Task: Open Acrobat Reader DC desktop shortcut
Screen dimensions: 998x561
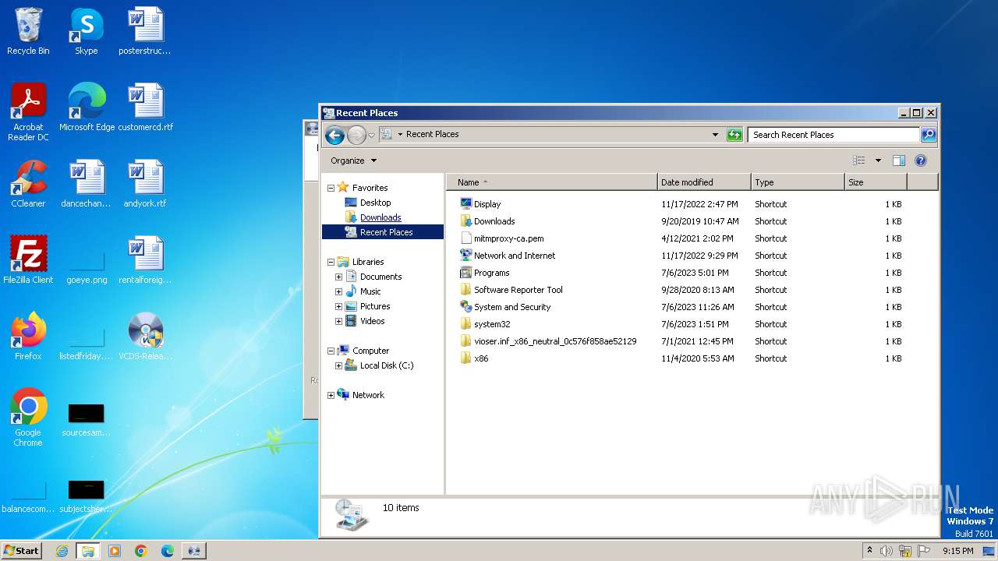Action: pyautogui.click(x=28, y=112)
